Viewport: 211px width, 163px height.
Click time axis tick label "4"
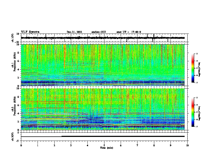[88, 145]
